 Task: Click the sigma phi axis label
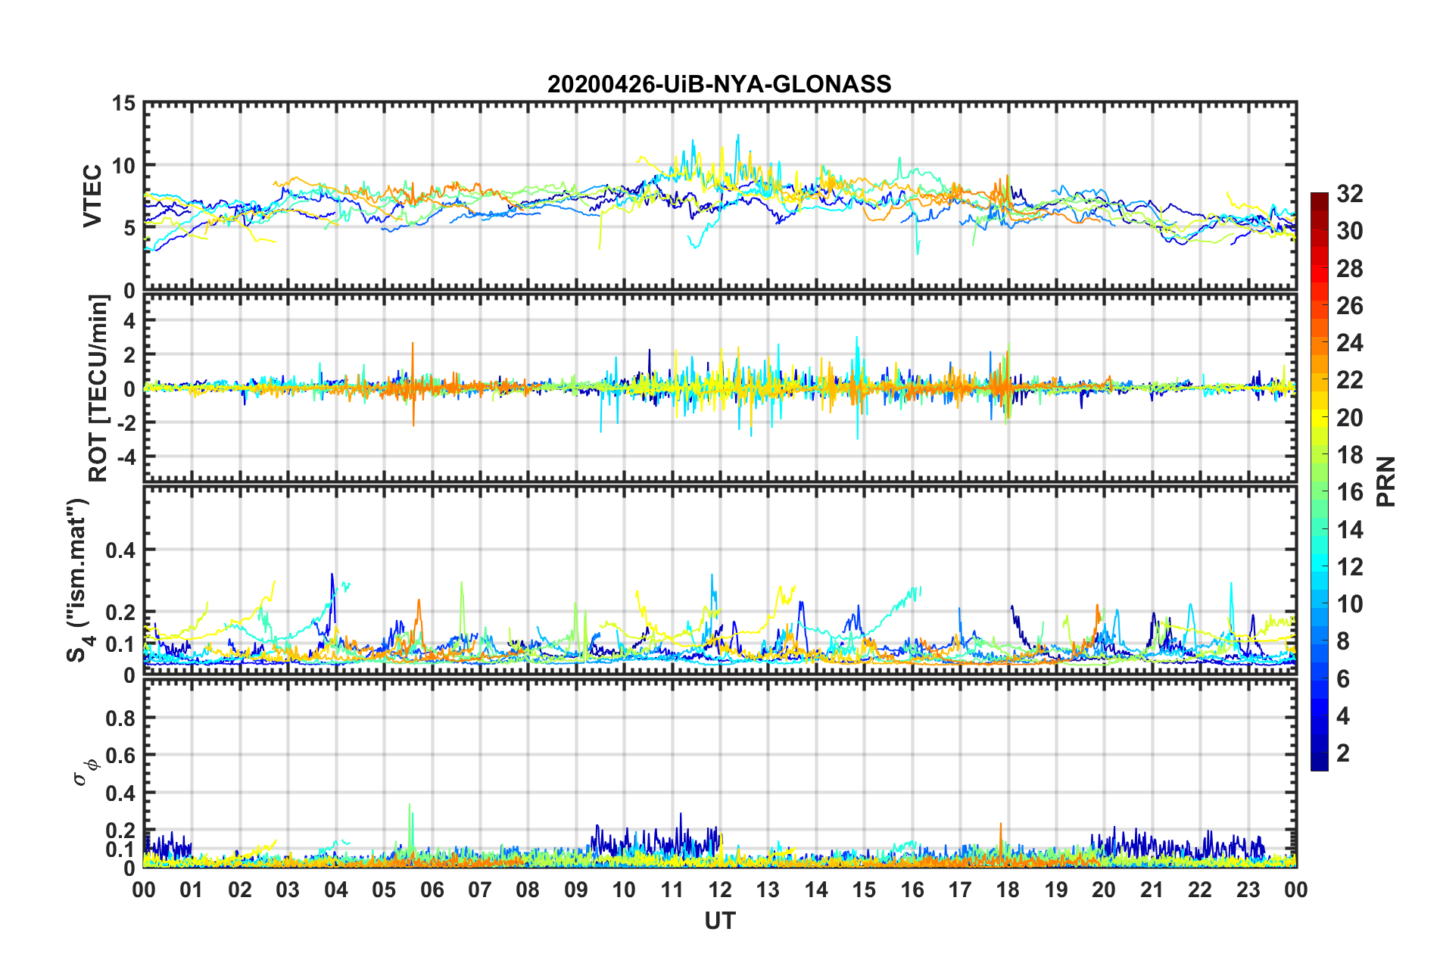[x=85, y=772]
